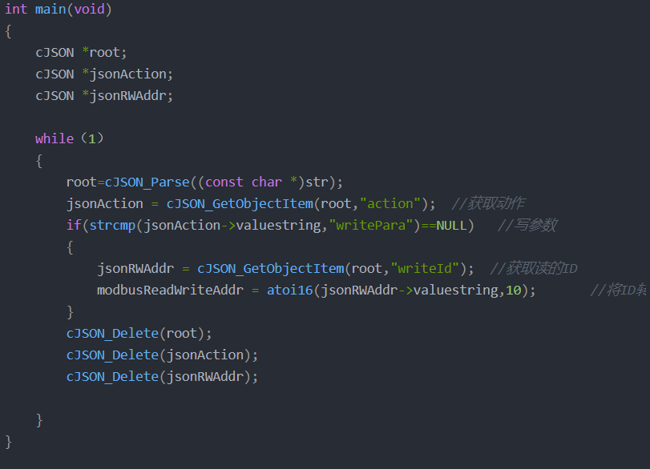Image resolution: width=650 pixels, height=469 pixels.
Task: Click the cJSON_Delete(root) call
Action: pos(139,333)
